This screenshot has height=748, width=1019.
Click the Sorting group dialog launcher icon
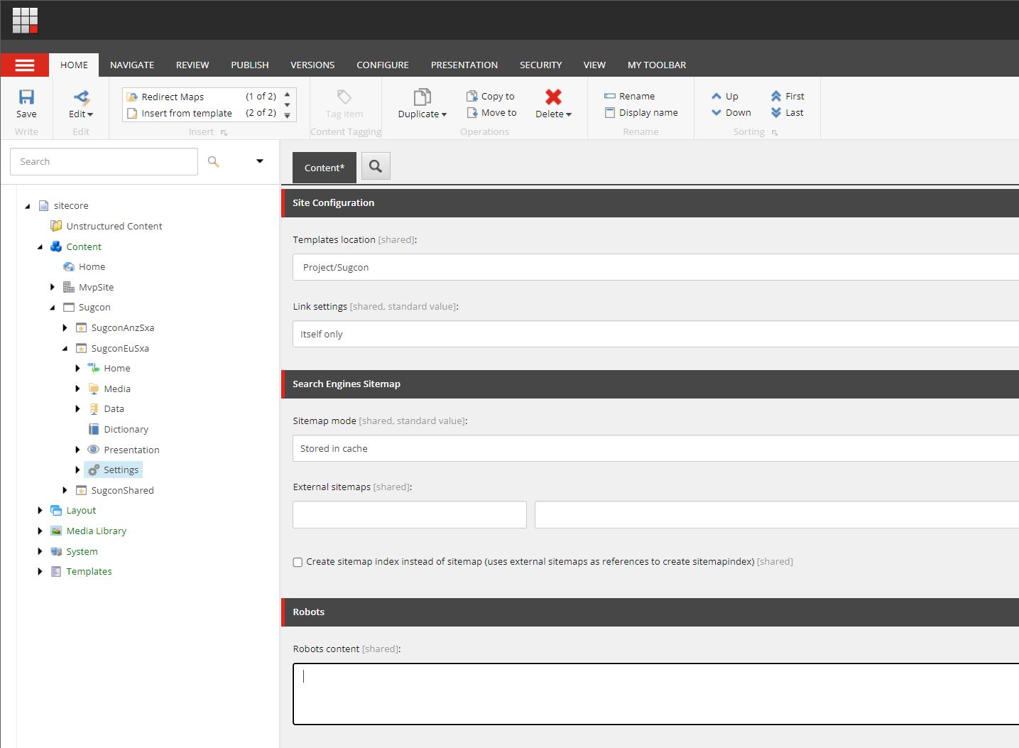(774, 133)
